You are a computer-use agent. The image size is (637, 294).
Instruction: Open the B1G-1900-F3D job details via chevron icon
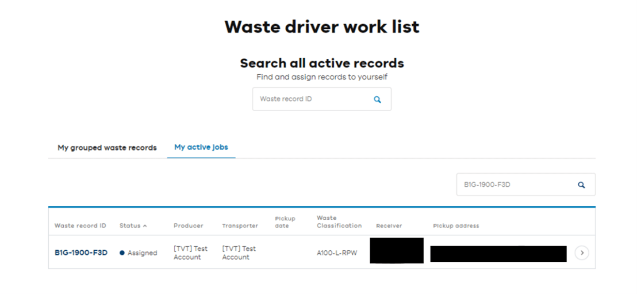[x=582, y=252]
